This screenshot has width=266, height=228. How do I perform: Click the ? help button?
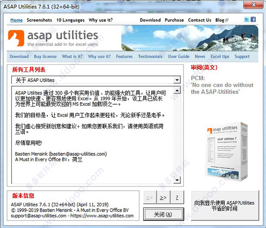point(177,197)
